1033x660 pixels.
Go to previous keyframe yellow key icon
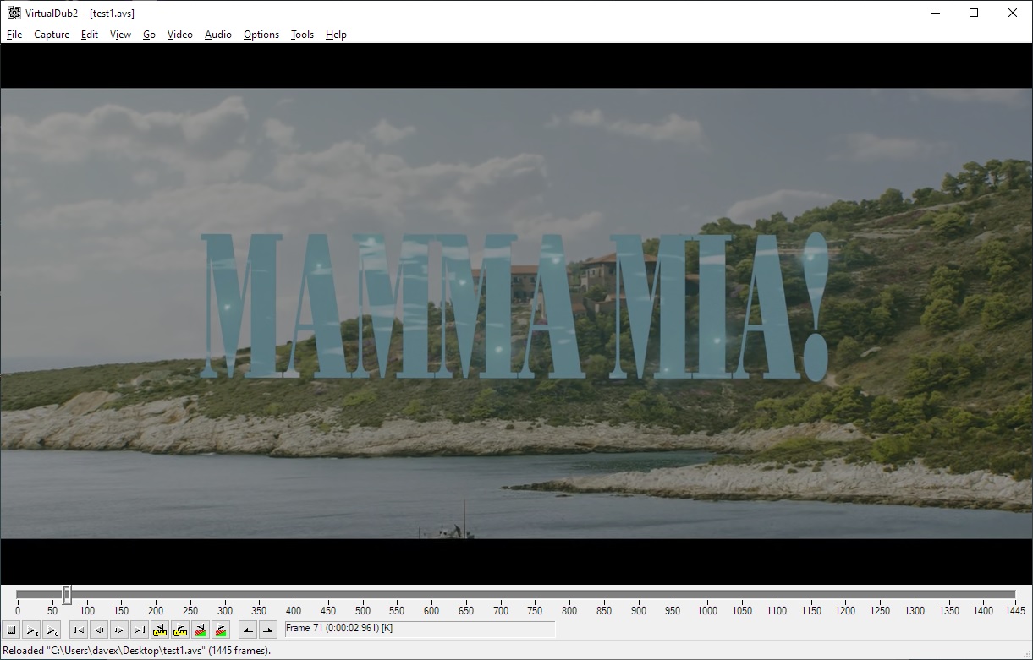[160, 630]
